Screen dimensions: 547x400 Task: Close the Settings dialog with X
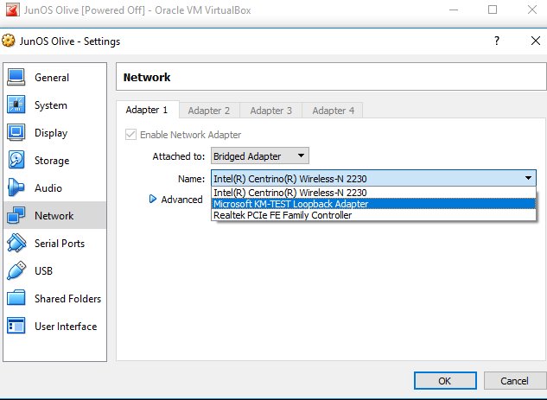point(536,41)
